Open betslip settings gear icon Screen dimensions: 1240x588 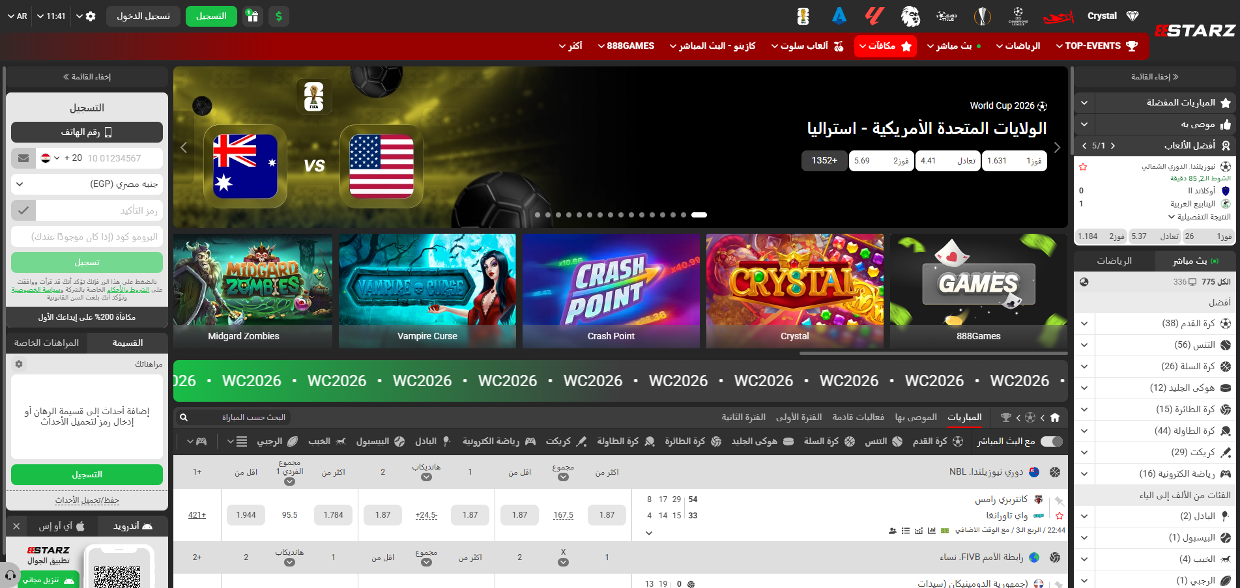click(x=19, y=364)
